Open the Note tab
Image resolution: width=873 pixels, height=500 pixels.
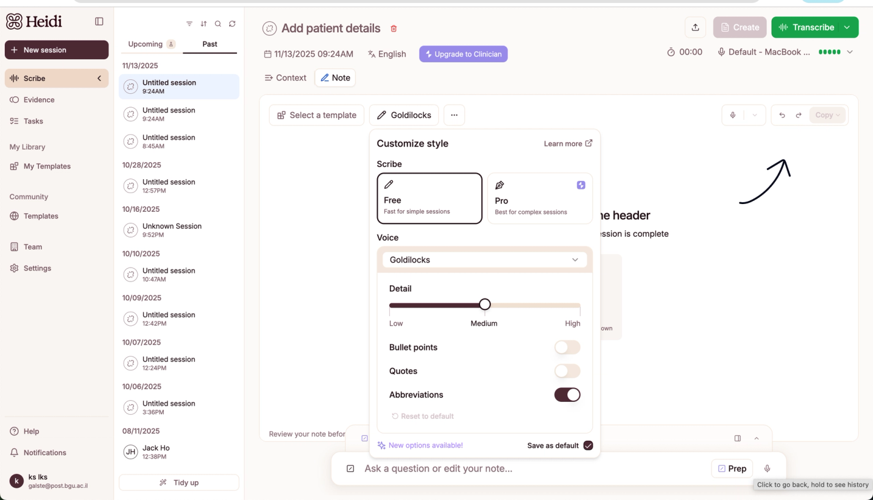click(335, 77)
